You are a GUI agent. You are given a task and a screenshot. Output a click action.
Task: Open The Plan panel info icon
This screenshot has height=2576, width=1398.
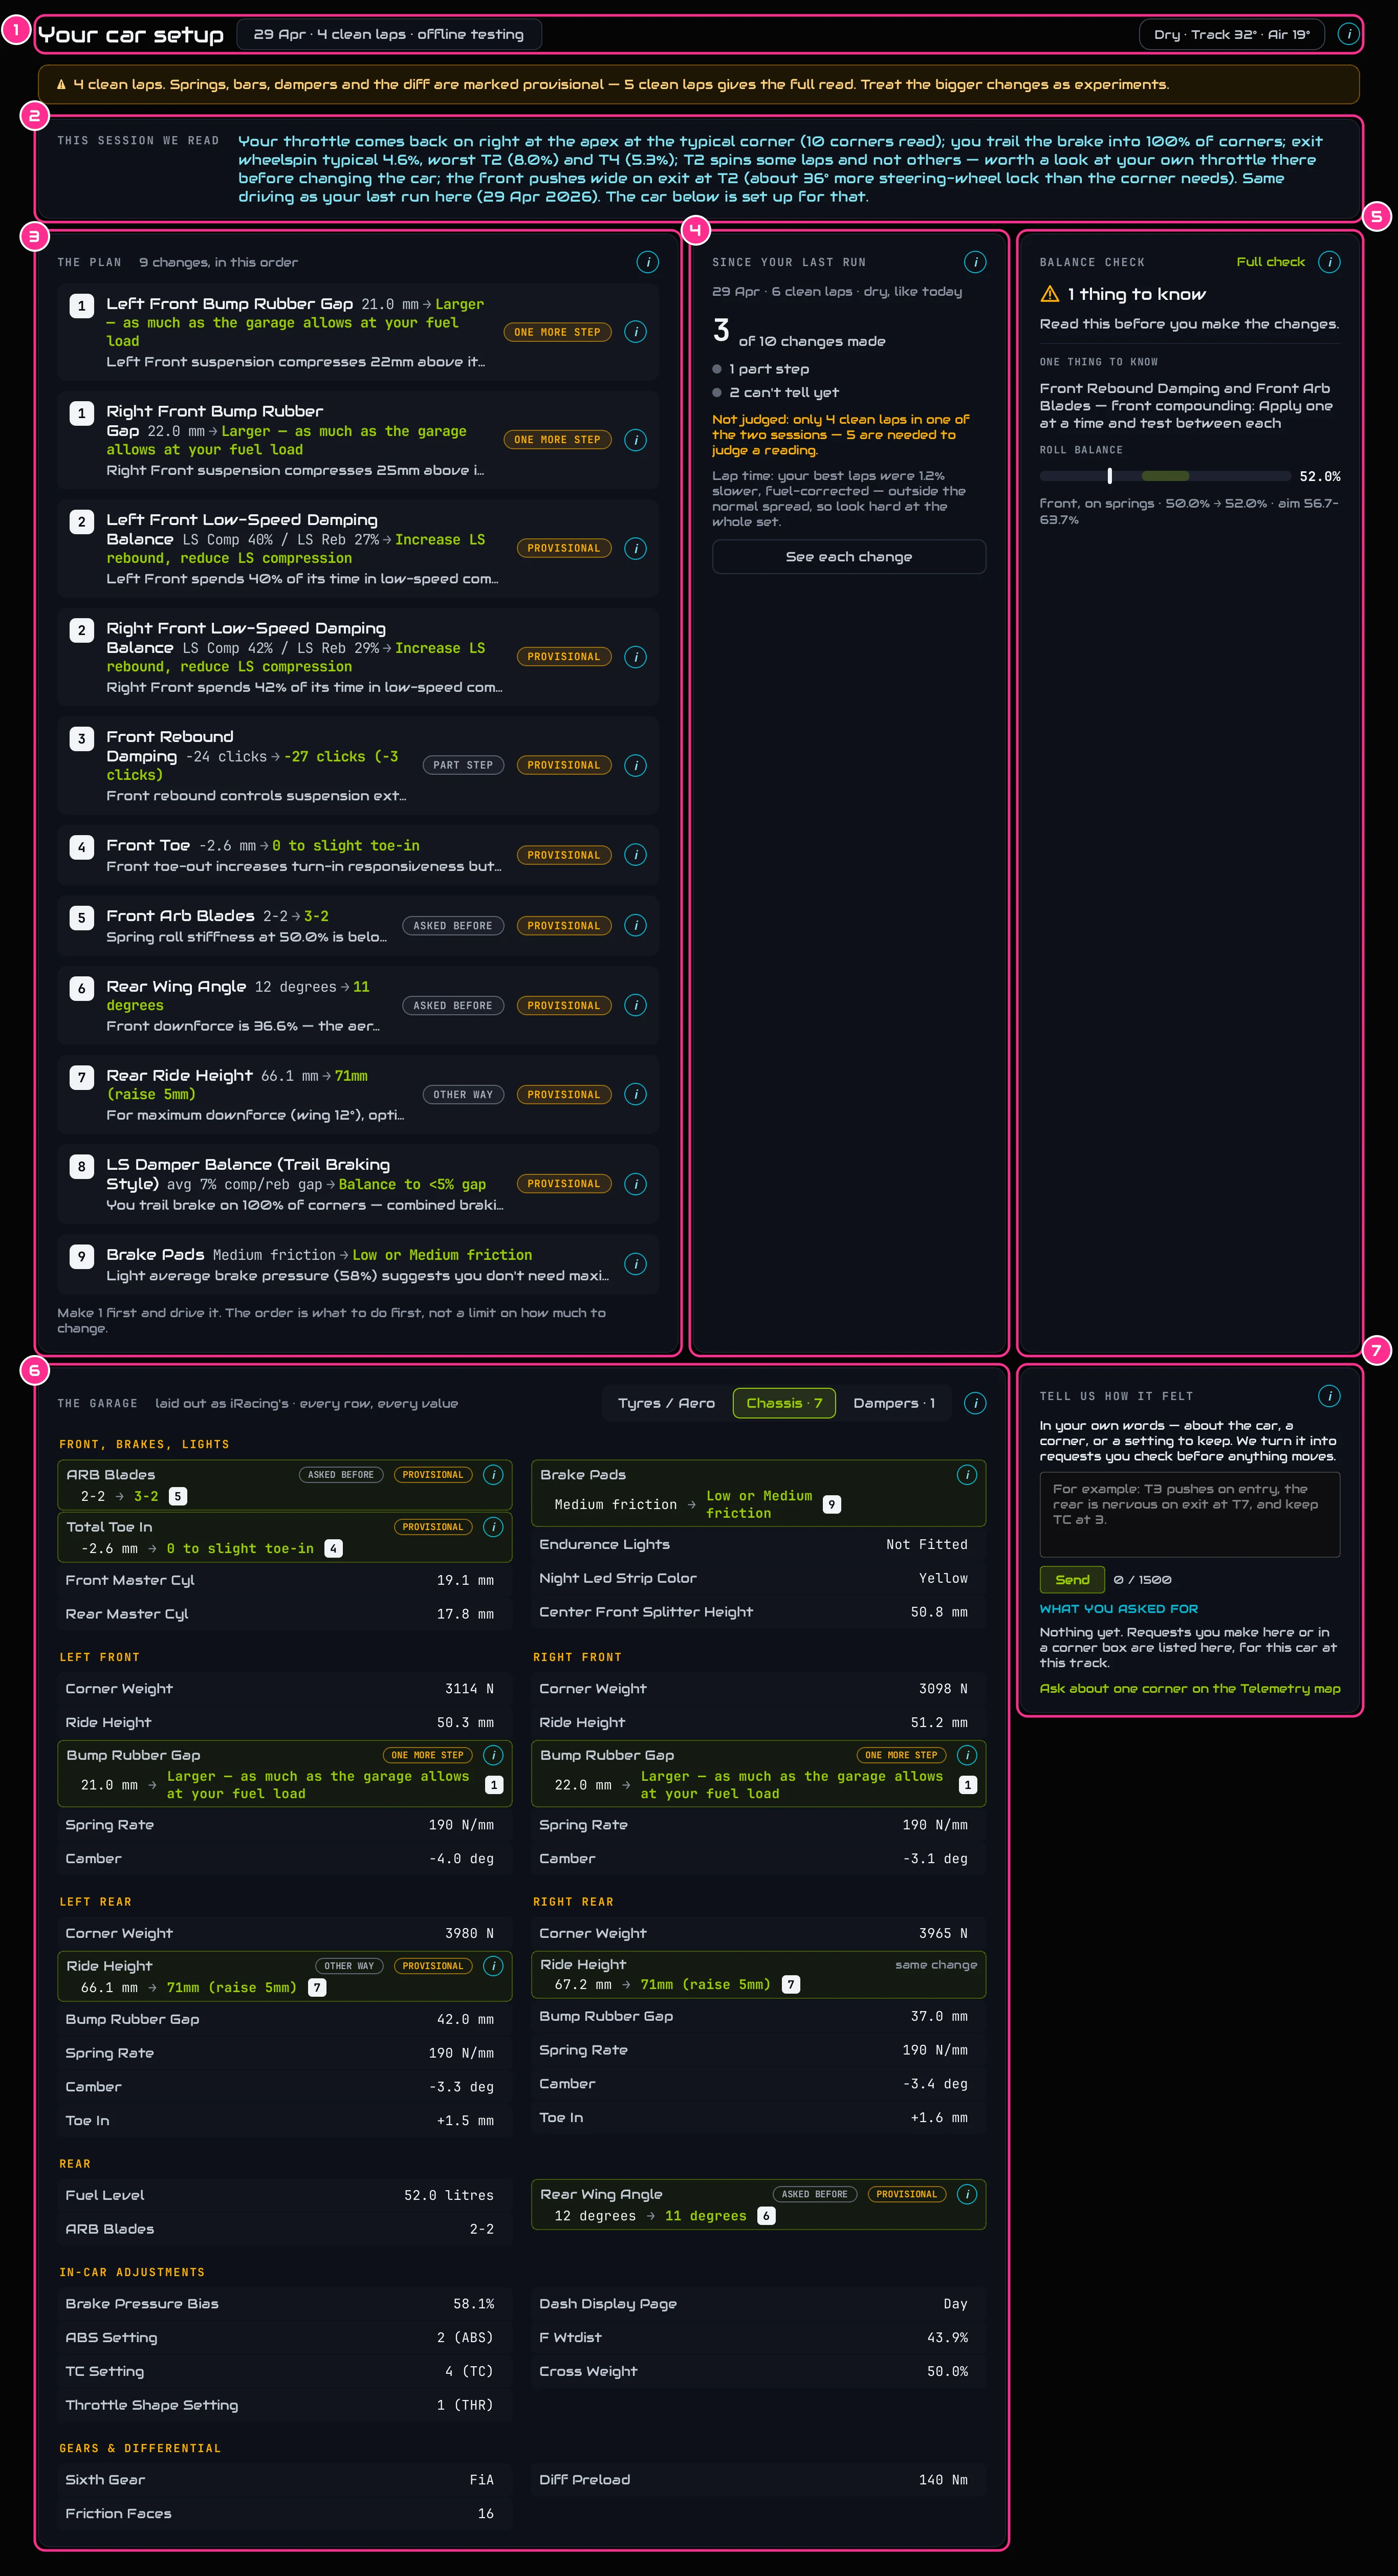point(648,262)
